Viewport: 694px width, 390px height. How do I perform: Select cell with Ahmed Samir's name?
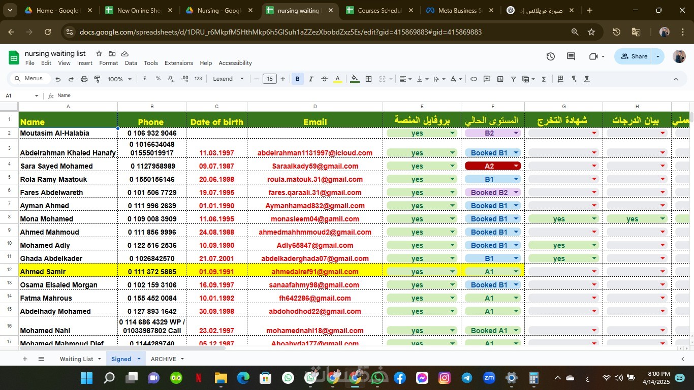pyautogui.click(x=68, y=272)
